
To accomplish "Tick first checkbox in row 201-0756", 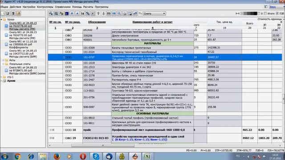I will (66, 97).
